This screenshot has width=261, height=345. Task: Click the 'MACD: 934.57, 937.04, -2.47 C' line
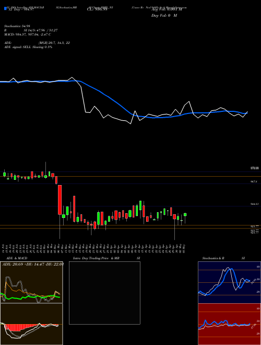pos(28,34)
